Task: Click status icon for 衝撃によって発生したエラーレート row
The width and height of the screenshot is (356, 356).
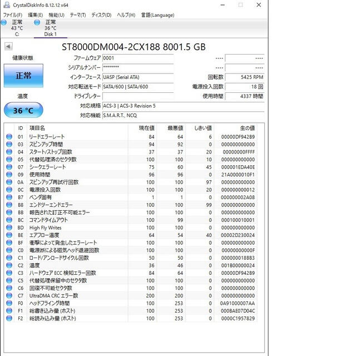Action: click(x=9, y=243)
